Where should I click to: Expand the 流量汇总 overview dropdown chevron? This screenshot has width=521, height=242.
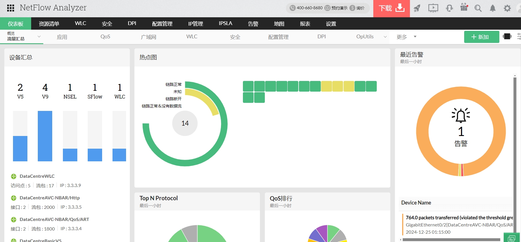(x=39, y=37)
